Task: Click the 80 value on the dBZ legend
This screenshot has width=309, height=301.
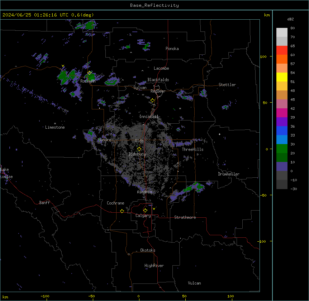Action: pyautogui.click(x=293, y=28)
